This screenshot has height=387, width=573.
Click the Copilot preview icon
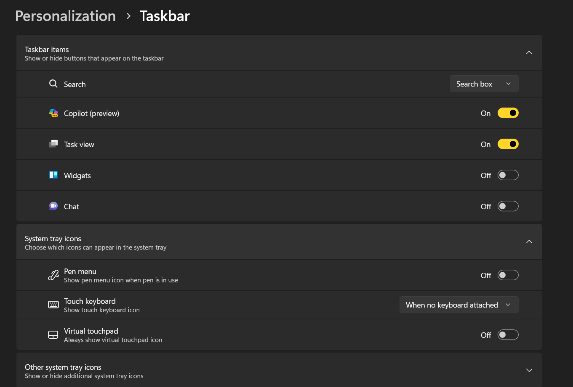tap(53, 113)
